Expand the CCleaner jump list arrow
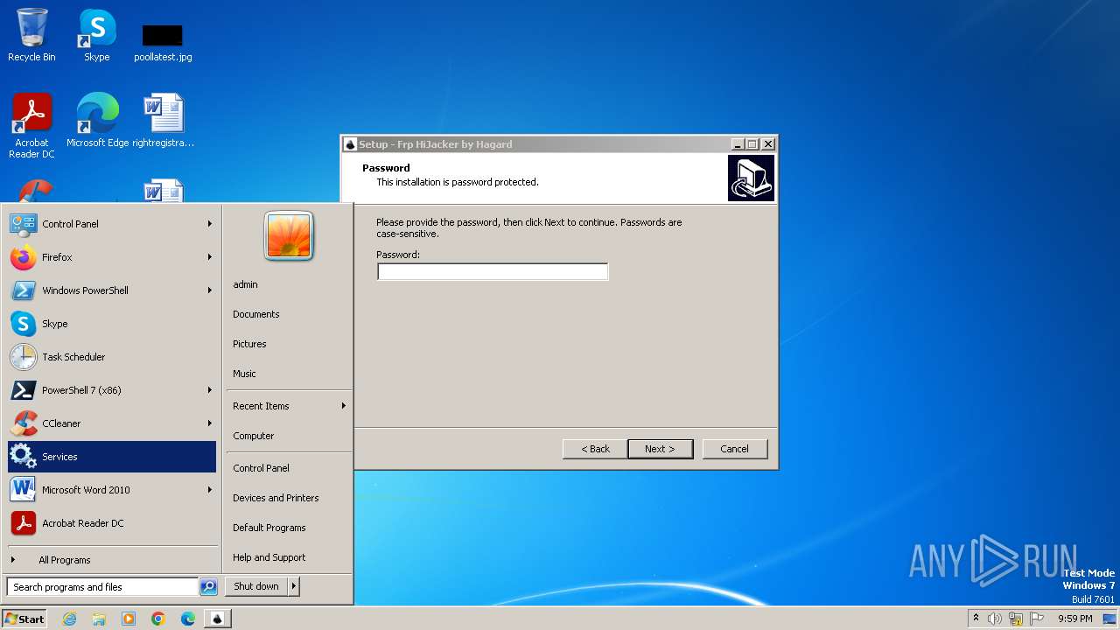This screenshot has width=1120, height=630. click(x=210, y=423)
